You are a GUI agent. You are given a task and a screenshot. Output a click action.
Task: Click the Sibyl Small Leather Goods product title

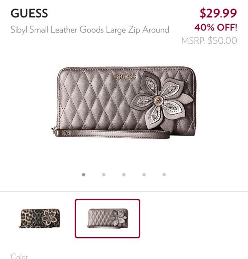(90, 30)
